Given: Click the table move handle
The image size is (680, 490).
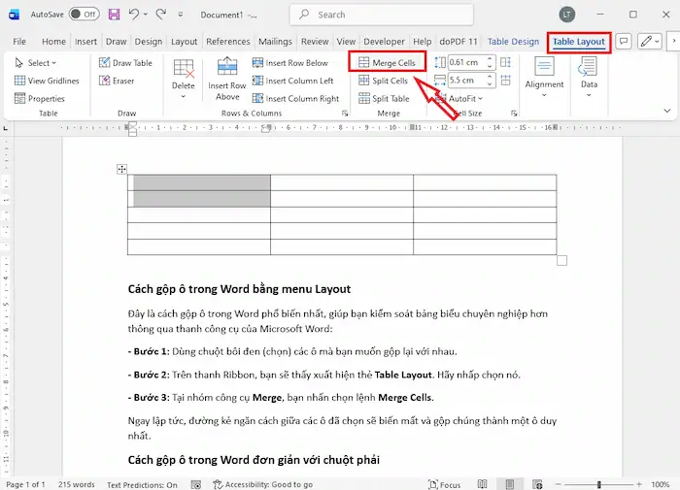Looking at the screenshot, I should (x=121, y=169).
